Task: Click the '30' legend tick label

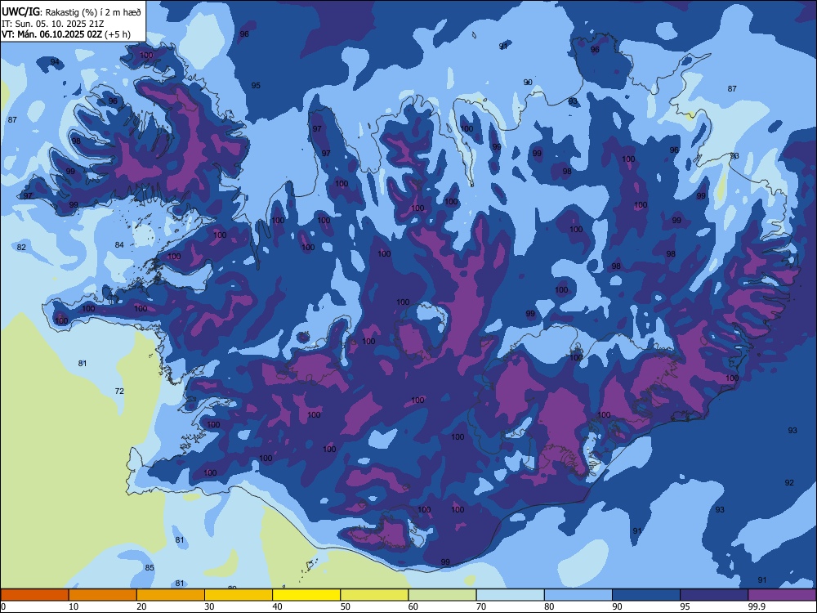Action: (x=209, y=606)
